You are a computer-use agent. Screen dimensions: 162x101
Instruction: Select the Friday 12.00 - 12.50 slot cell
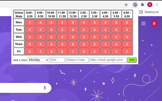pyautogui.click(x=73, y=51)
